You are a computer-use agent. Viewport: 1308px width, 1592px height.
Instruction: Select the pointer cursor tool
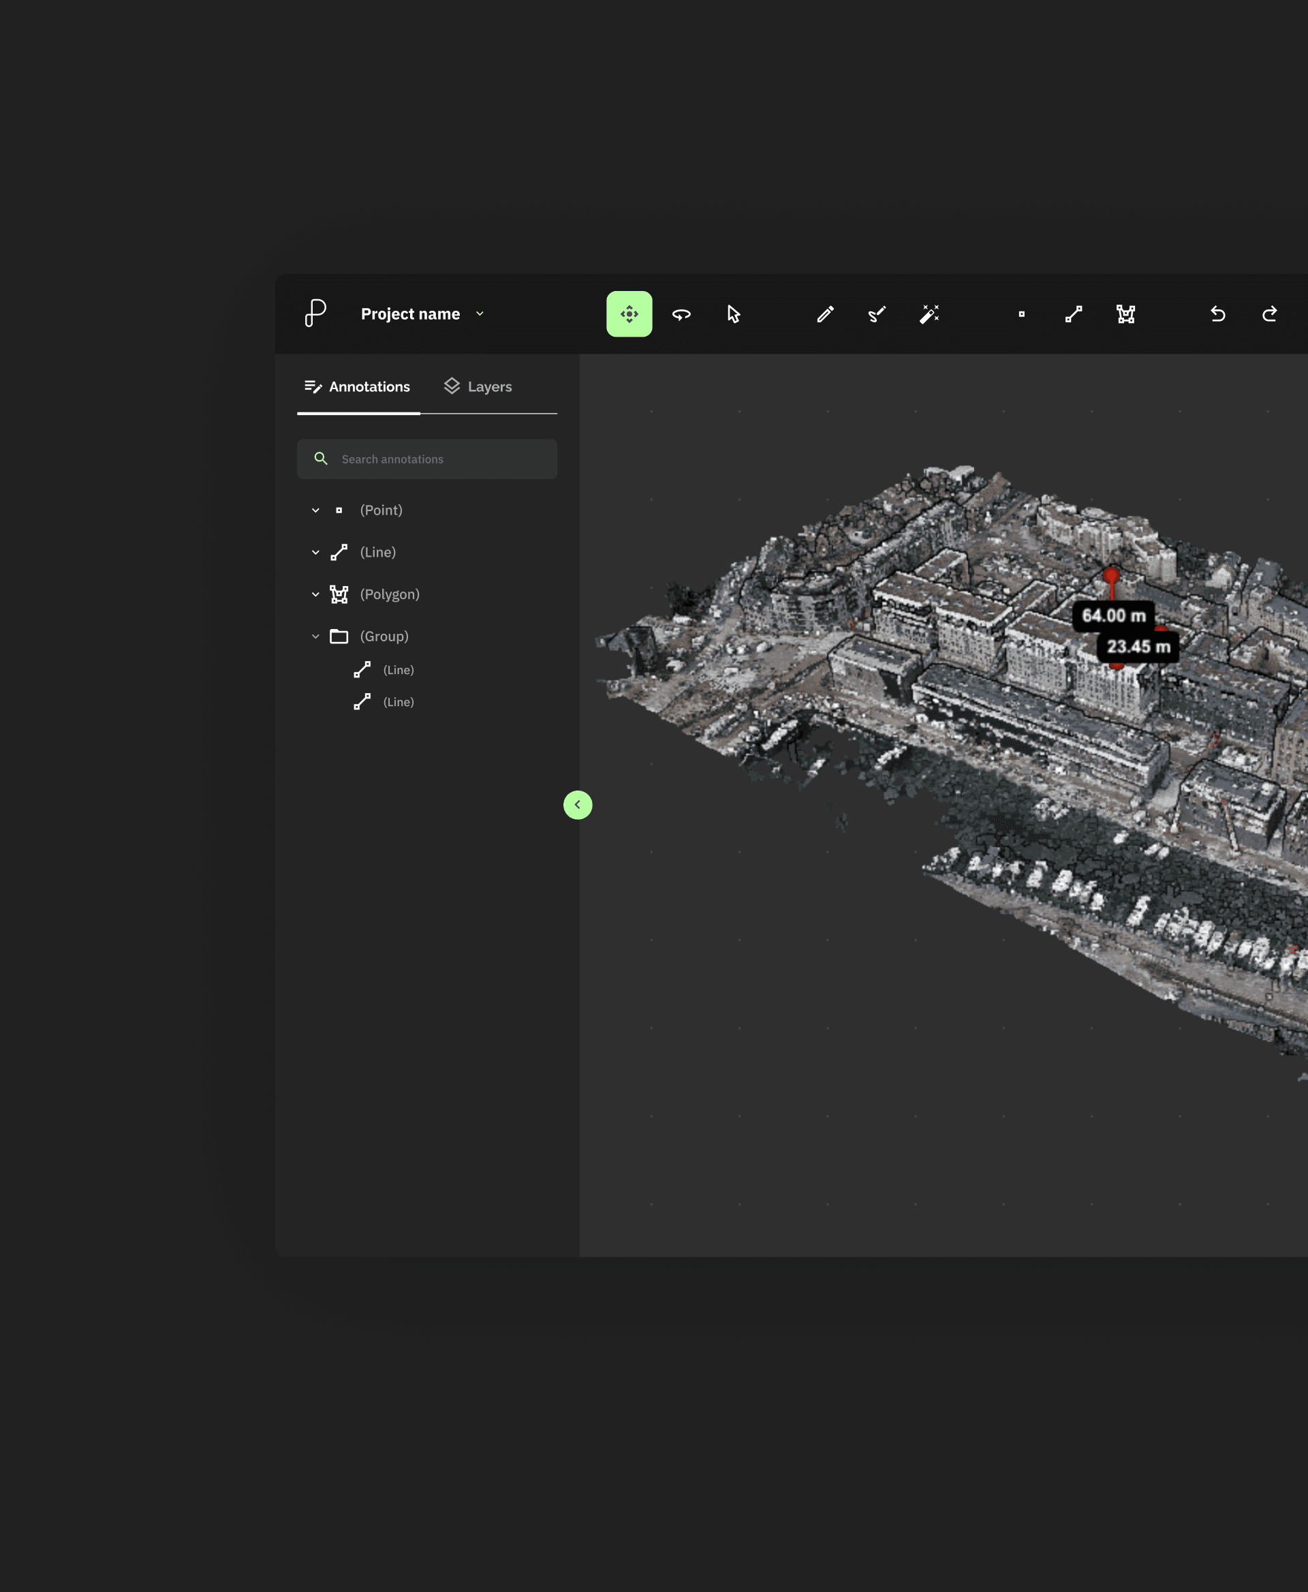point(733,313)
